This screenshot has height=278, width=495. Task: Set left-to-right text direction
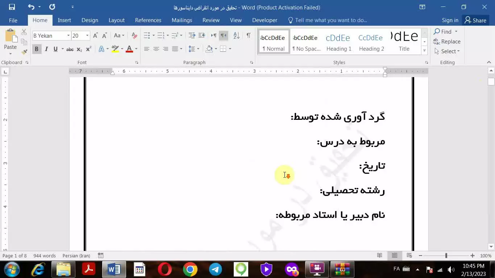(x=214, y=35)
